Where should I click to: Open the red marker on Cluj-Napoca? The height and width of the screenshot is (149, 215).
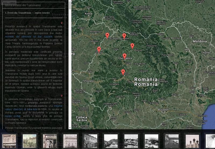click(x=124, y=56)
